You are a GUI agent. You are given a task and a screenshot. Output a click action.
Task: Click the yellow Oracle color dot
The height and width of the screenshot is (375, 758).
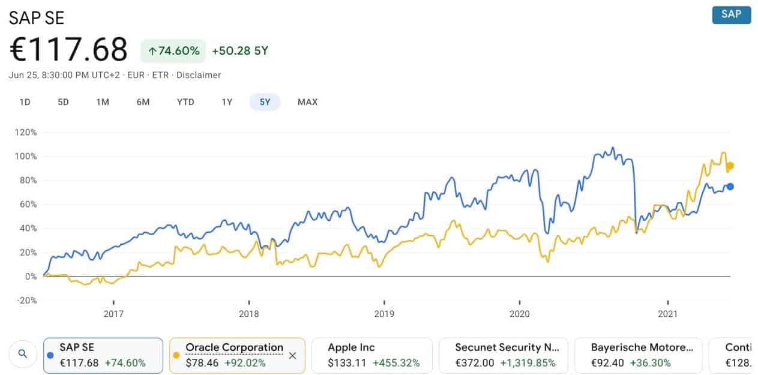(x=176, y=355)
